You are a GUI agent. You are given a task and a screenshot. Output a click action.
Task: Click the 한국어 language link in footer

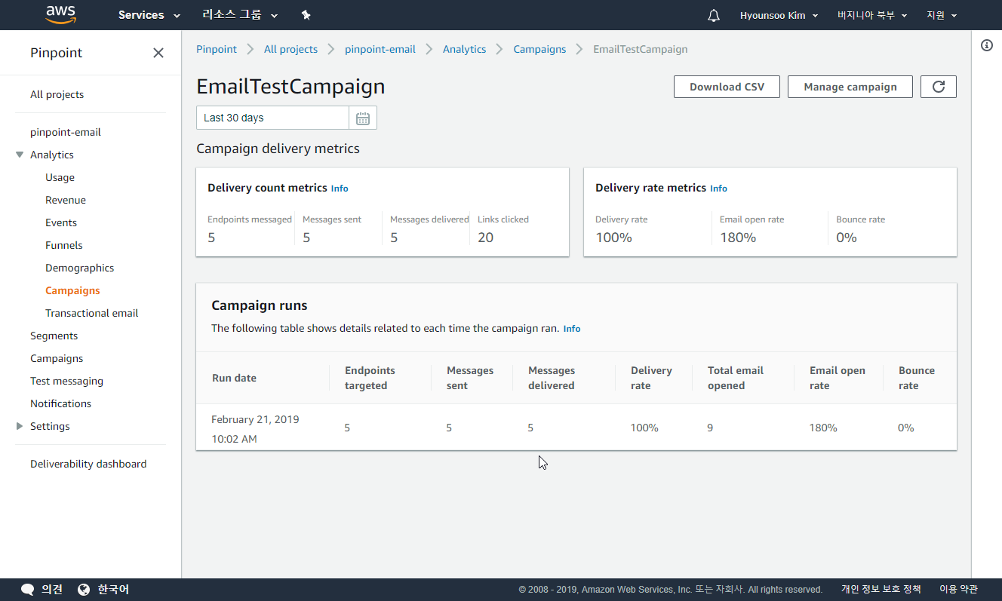[113, 590]
